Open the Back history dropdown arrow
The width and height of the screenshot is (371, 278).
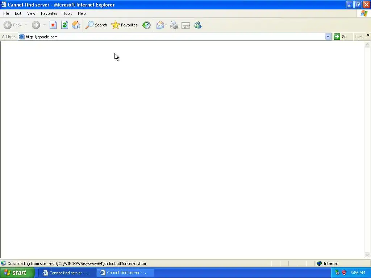[x=26, y=25]
